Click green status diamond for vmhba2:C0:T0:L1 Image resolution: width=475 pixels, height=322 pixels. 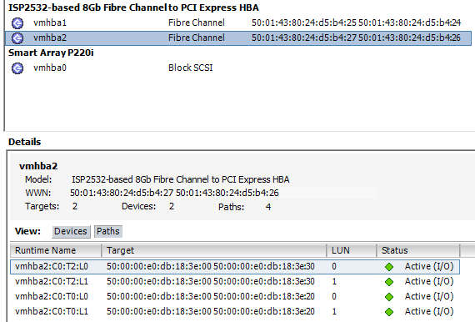[x=389, y=312]
